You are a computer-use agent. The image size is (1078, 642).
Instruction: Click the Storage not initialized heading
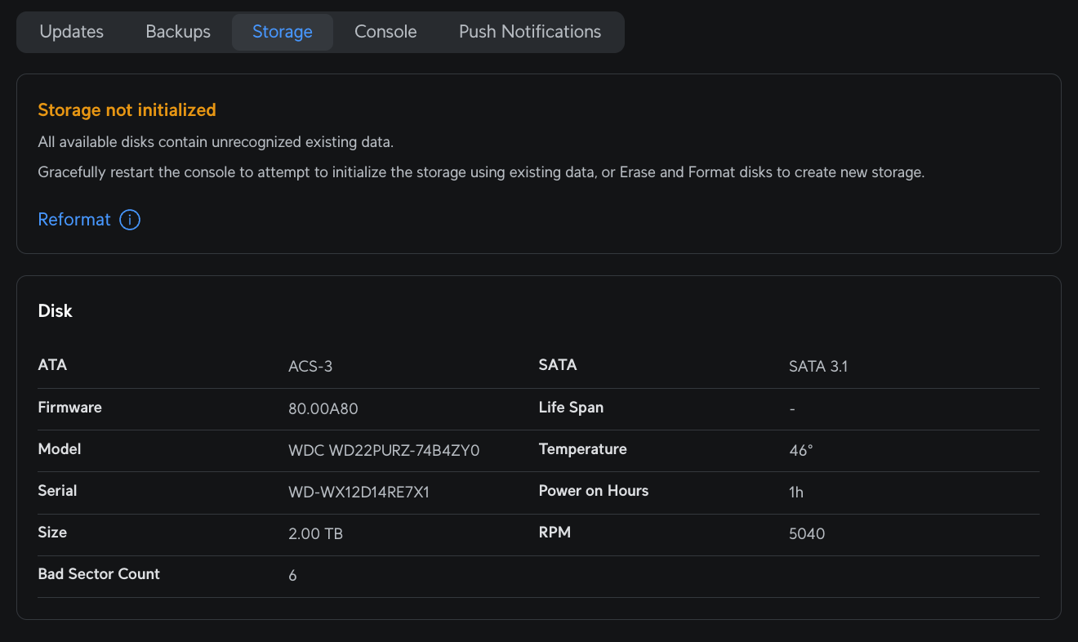(x=127, y=110)
